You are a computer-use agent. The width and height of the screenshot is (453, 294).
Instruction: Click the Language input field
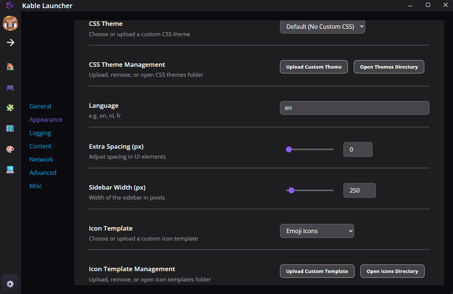pos(354,108)
